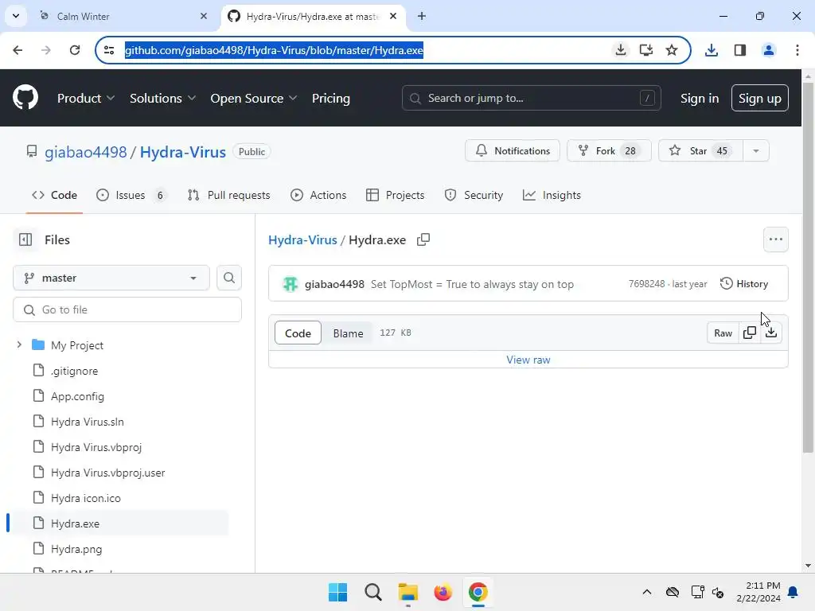Click Chrome icon in taskbar
815x611 pixels.
(x=478, y=592)
